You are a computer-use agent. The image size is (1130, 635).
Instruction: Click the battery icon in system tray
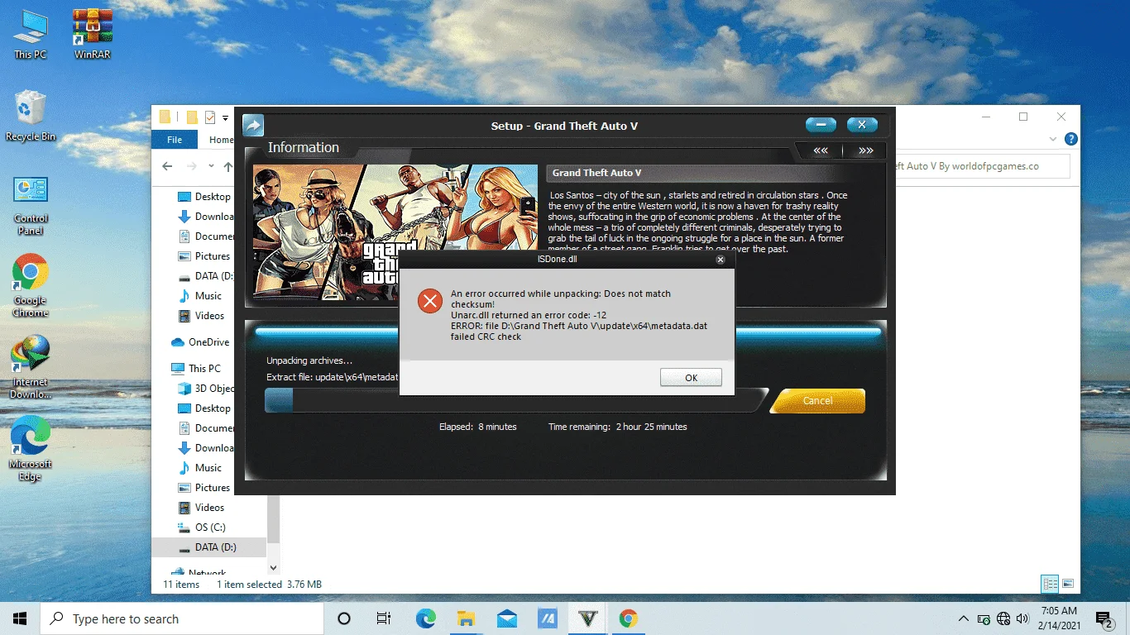(984, 618)
